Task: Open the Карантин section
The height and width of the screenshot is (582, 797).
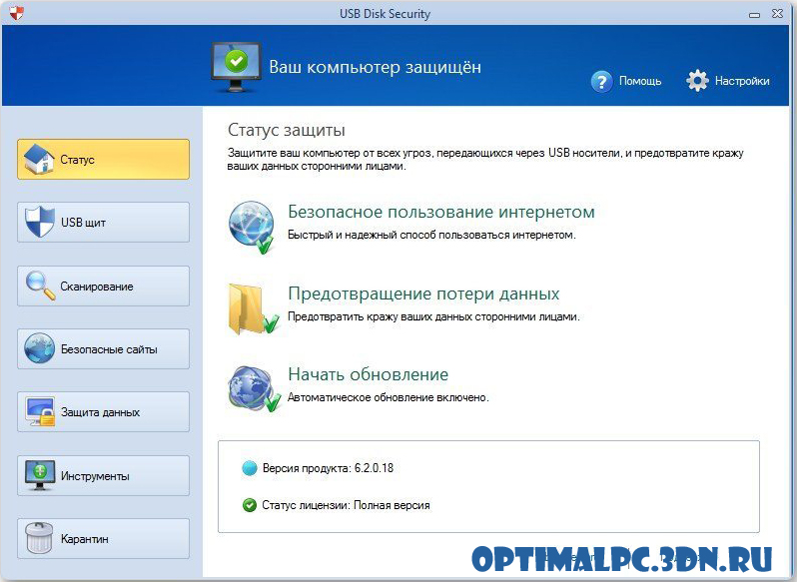Action: click(103, 538)
